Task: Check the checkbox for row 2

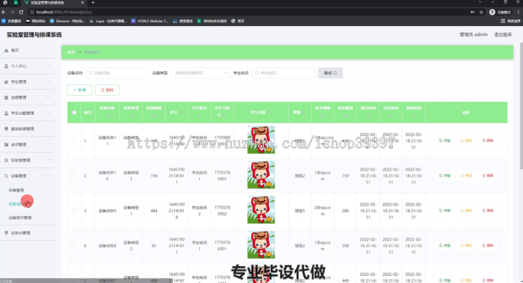Action: [74, 176]
